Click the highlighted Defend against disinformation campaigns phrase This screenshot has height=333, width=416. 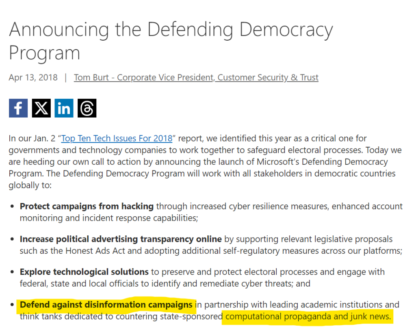click(106, 305)
